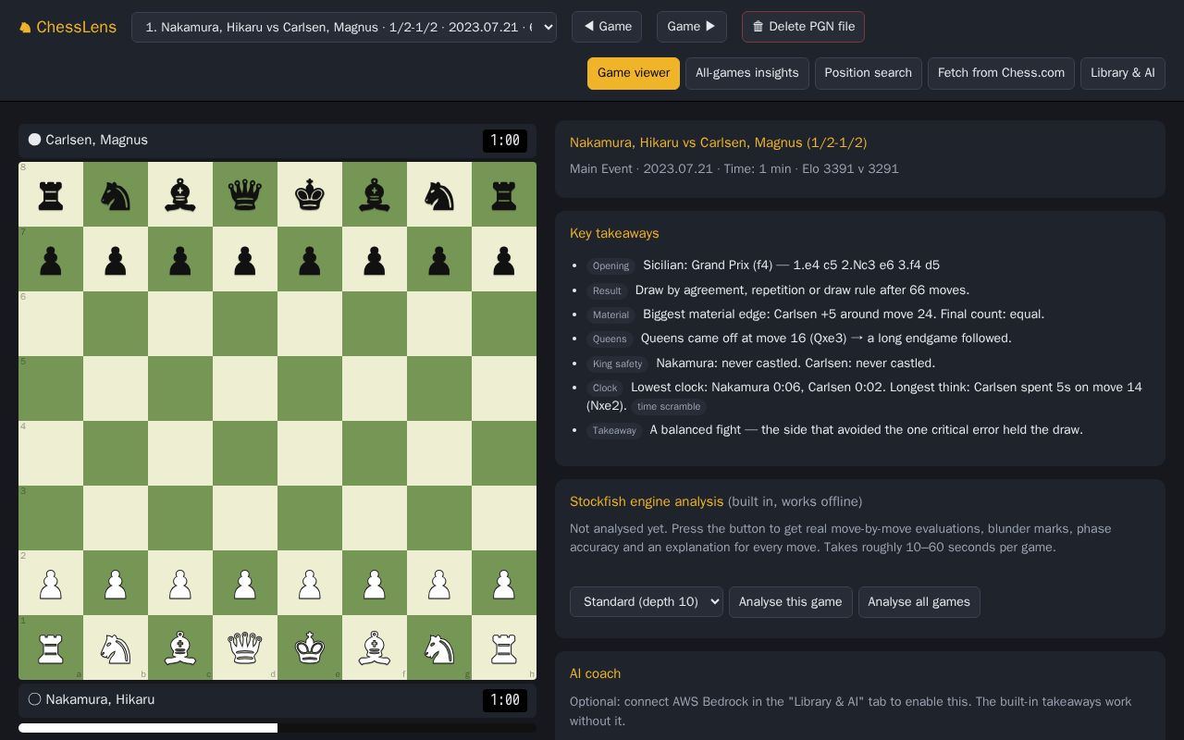Screen dimensions: 1184x740
Task: Click the empty e4 square
Action: click(310, 453)
